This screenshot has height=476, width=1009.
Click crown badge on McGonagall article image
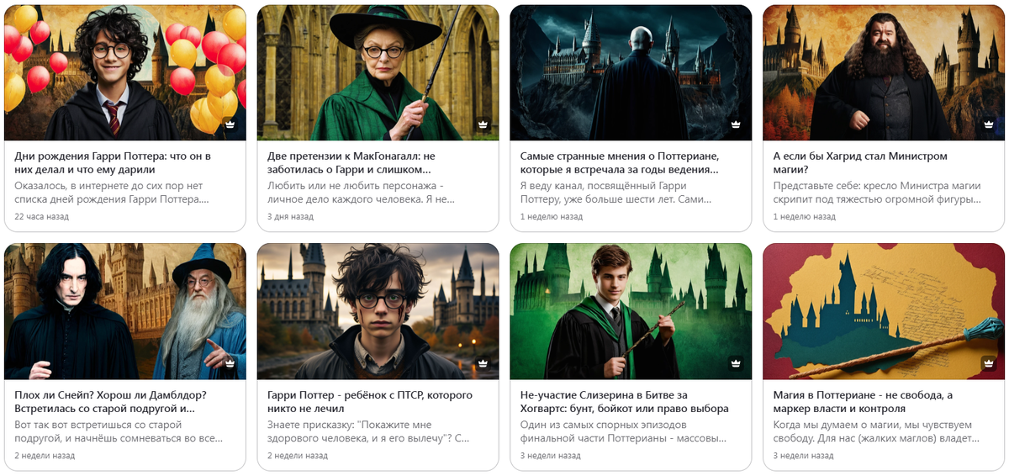coord(483,124)
